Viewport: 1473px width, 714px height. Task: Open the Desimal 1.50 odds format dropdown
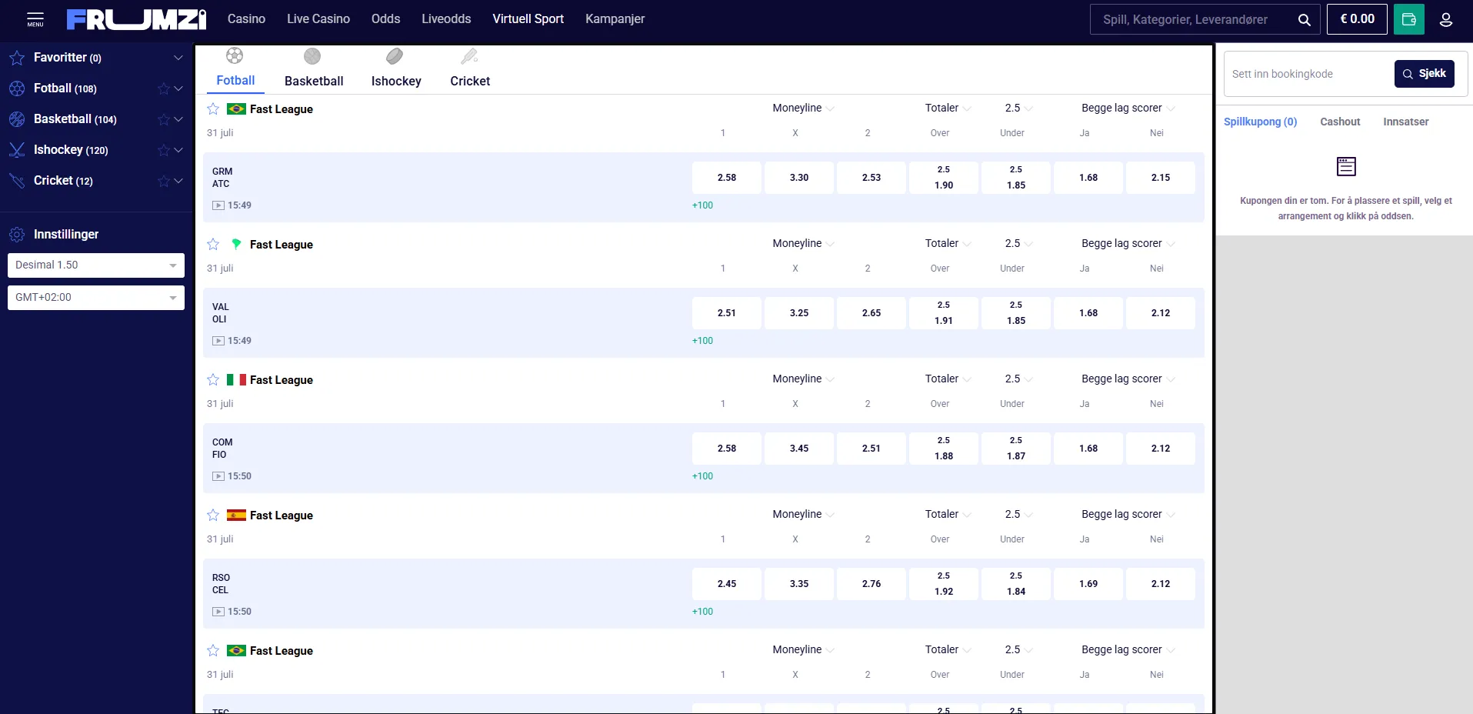(x=96, y=265)
